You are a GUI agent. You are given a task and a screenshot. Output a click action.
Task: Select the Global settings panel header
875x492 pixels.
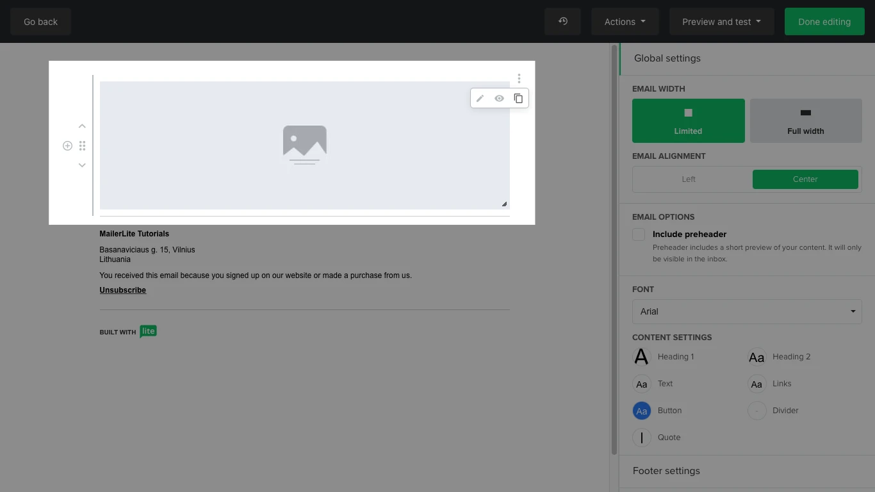pyautogui.click(x=667, y=58)
